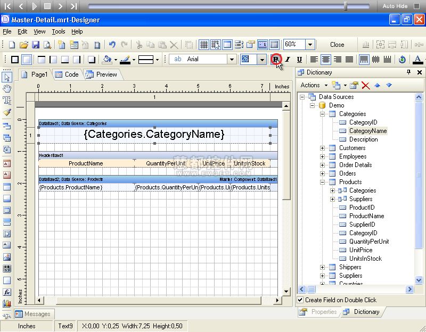The width and height of the screenshot is (426, 332).
Task: Select the CategoryName field in the tree
Action: (x=368, y=131)
